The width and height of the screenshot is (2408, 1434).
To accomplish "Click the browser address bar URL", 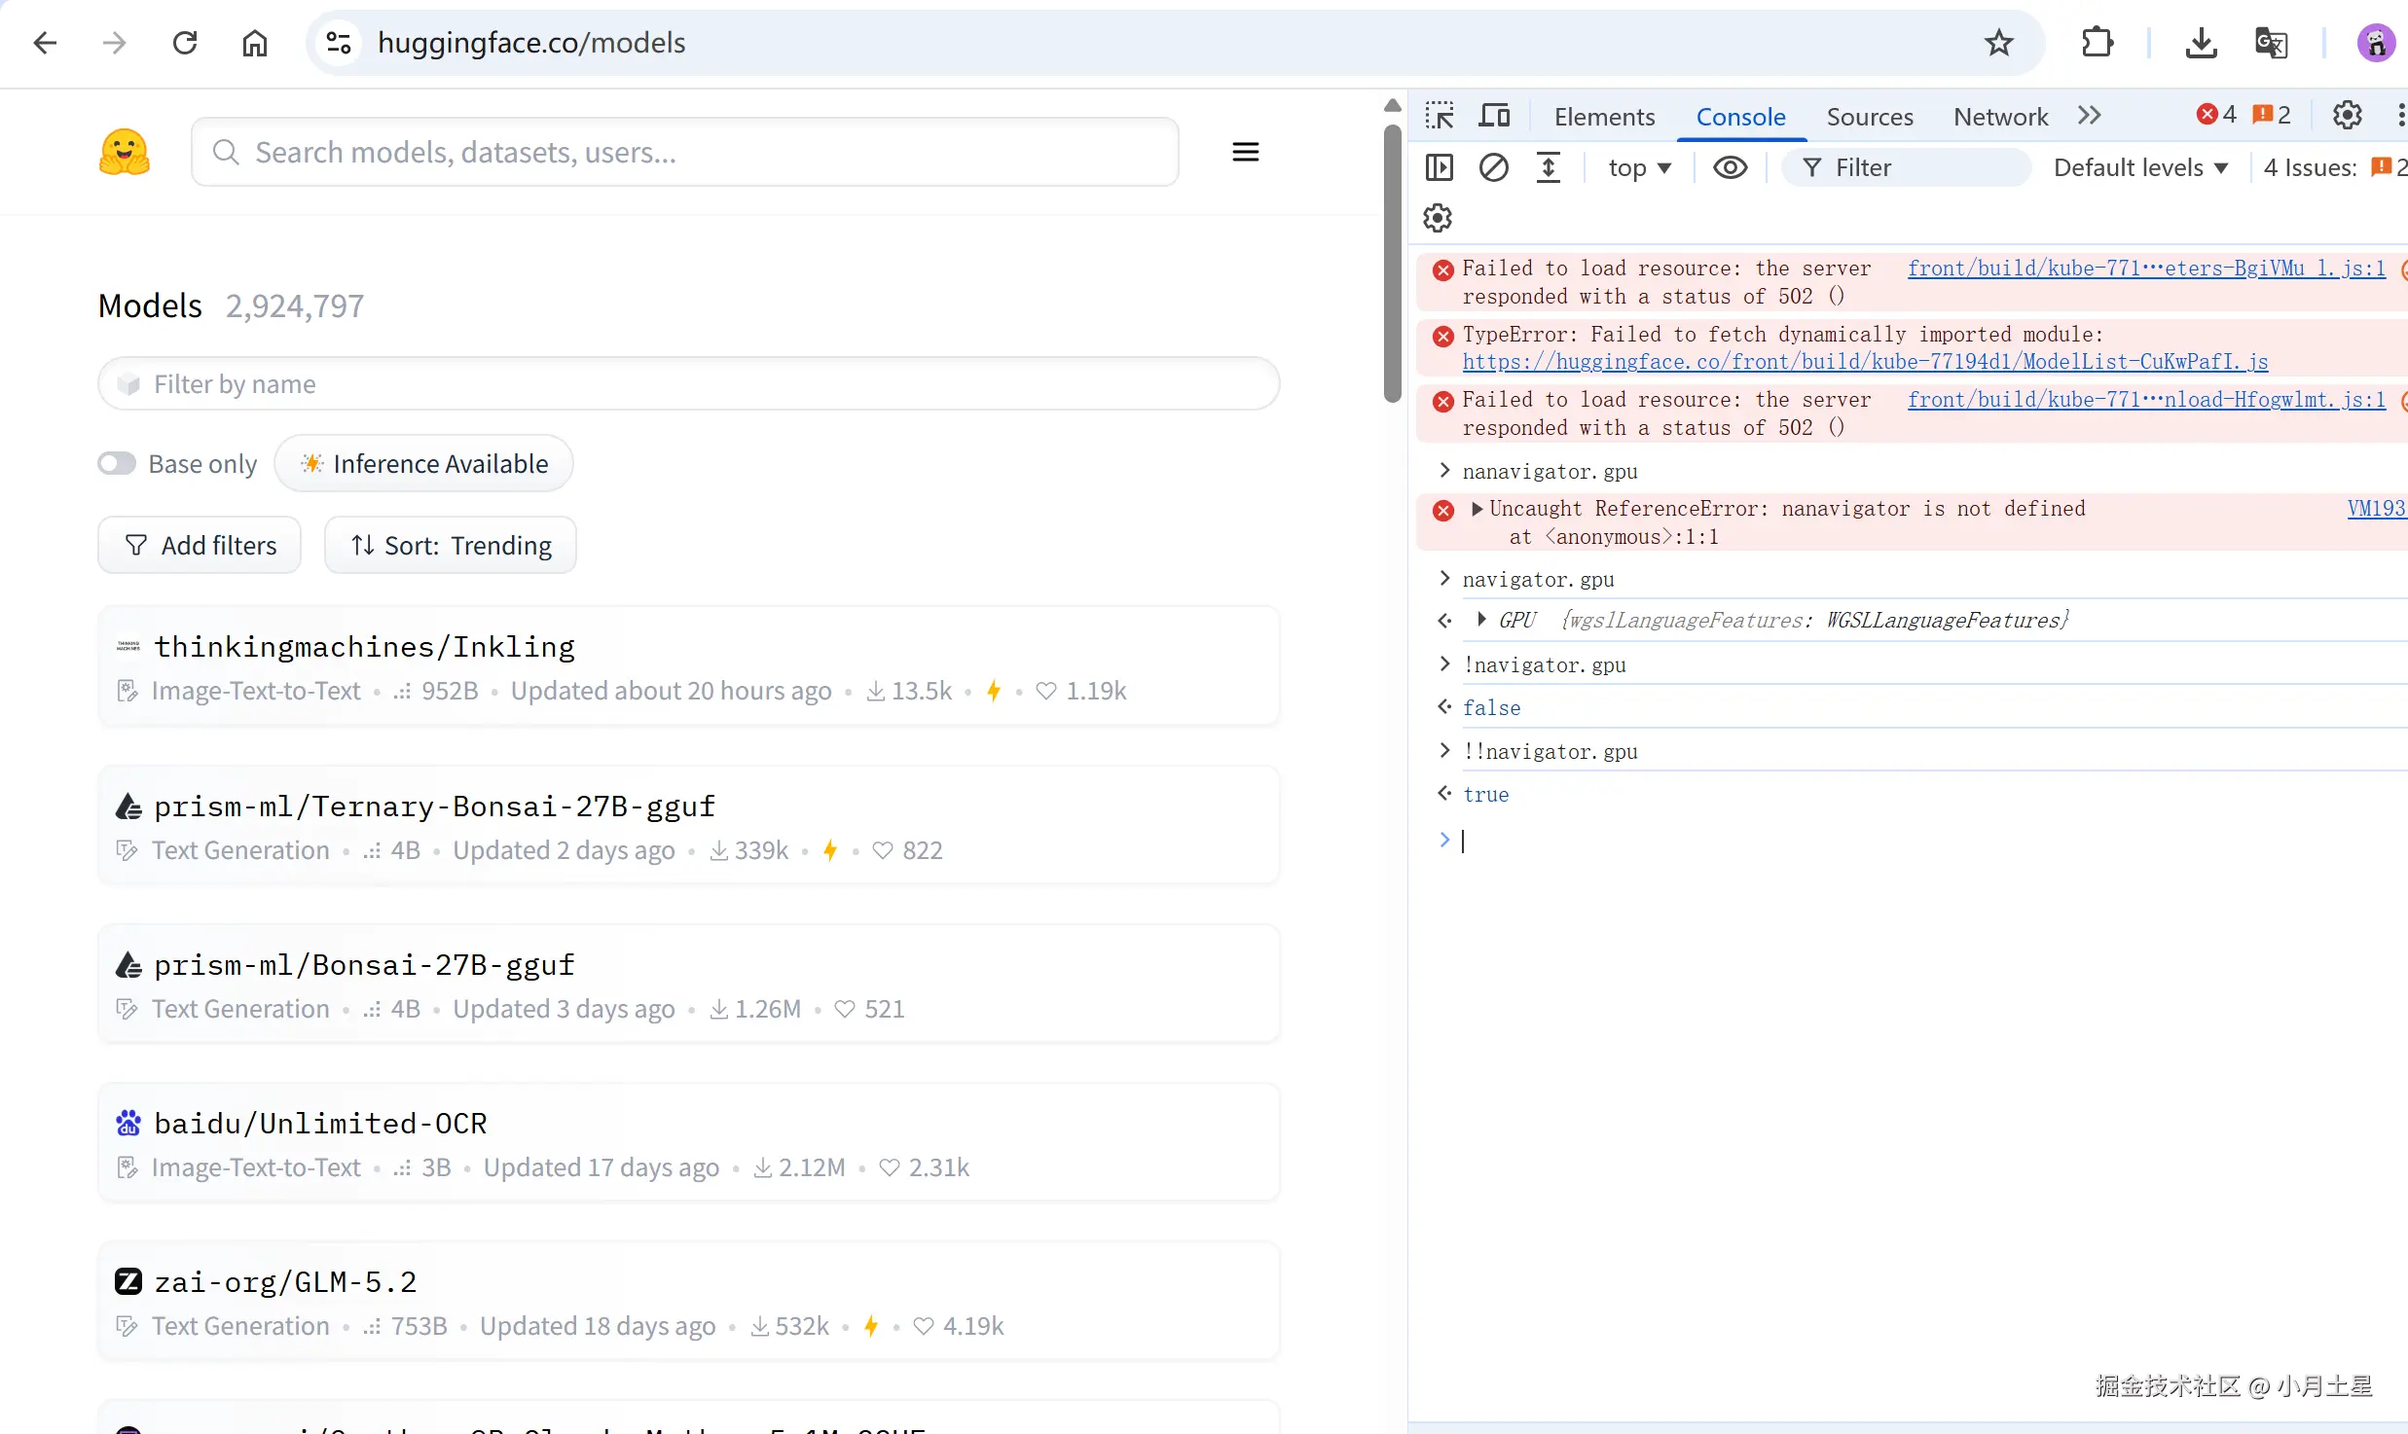I will point(531,43).
